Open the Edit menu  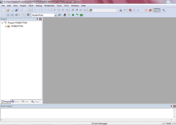[9, 6]
